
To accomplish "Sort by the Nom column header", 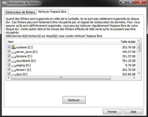I will click(58, 42).
